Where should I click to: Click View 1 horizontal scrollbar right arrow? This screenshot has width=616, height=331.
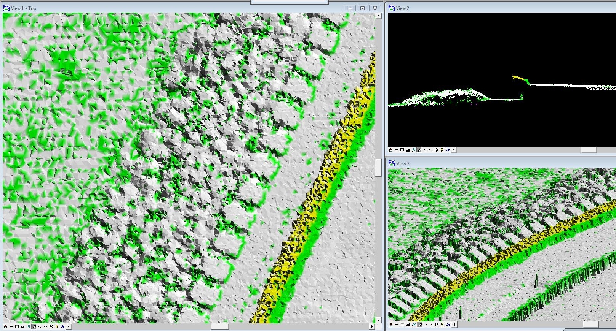coord(372,326)
